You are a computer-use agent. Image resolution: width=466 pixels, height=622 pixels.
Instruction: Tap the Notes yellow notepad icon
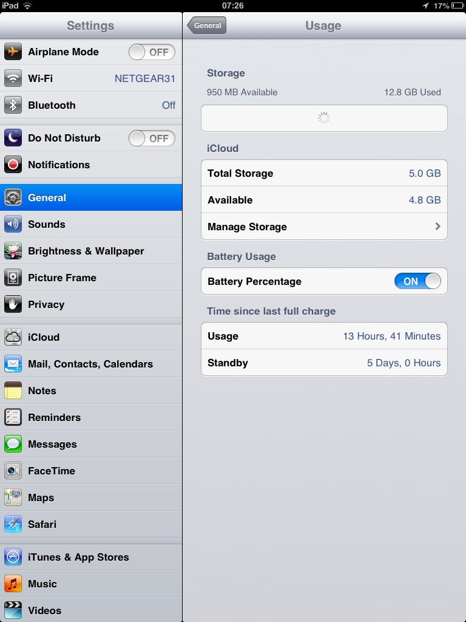coord(13,391)
